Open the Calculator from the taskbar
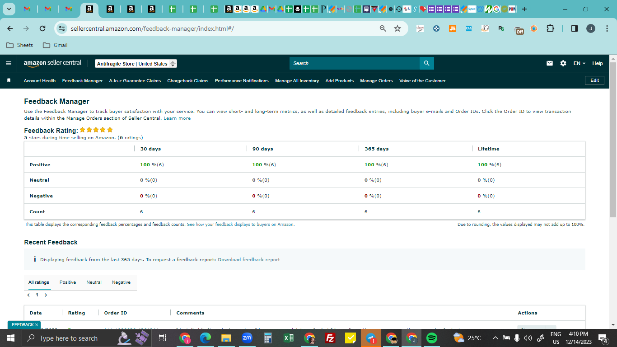 268,338
